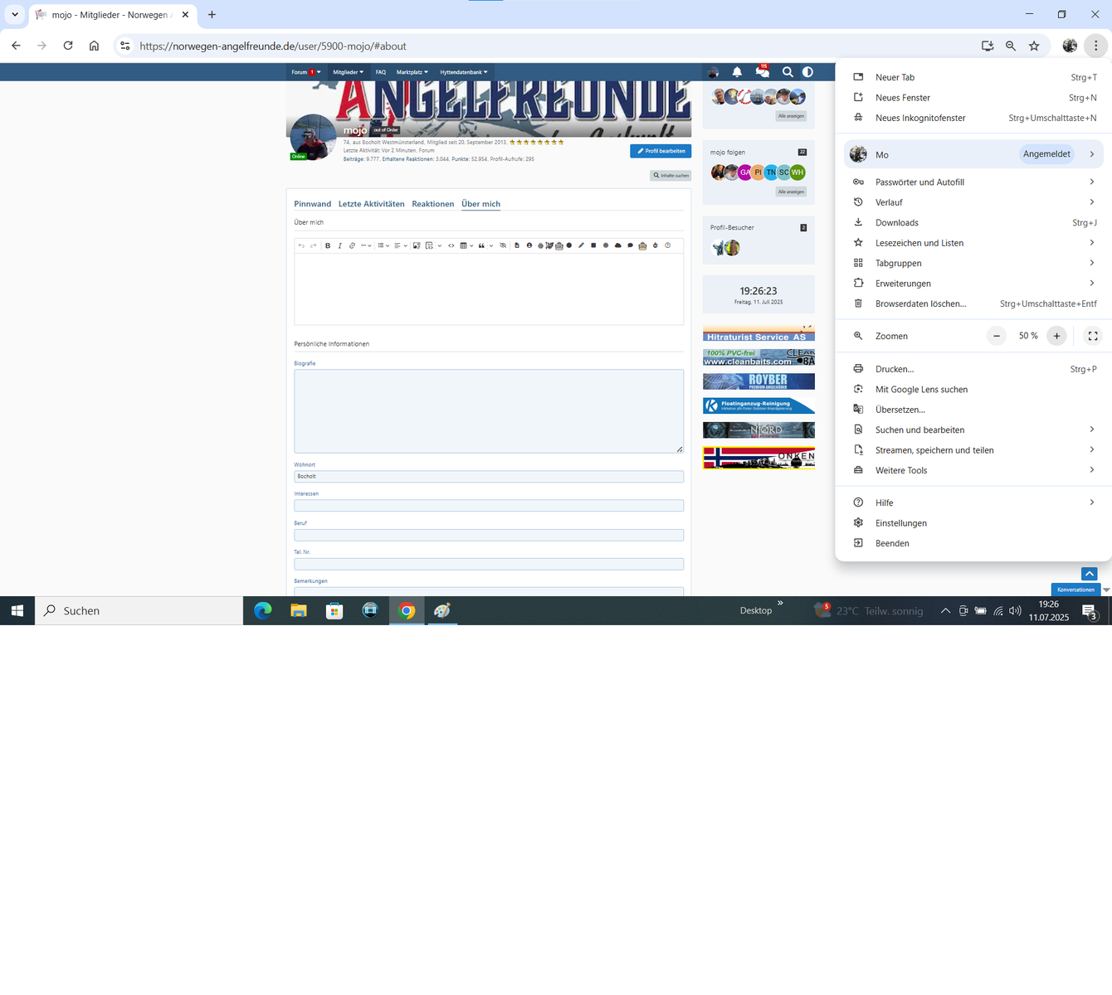
Task: Click the code icon in editor toolbar
Action: (451, 245)
